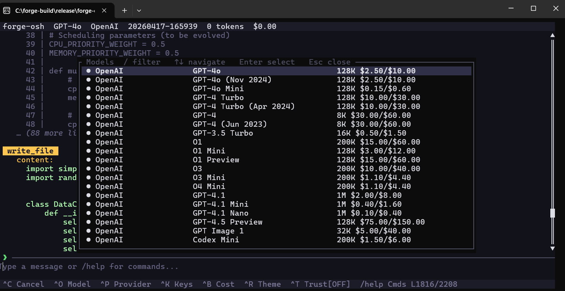Image resolution: width=565 pixels, height=291 pixels.
Task: Maximize the terminal window
Action: click(533, 8)
